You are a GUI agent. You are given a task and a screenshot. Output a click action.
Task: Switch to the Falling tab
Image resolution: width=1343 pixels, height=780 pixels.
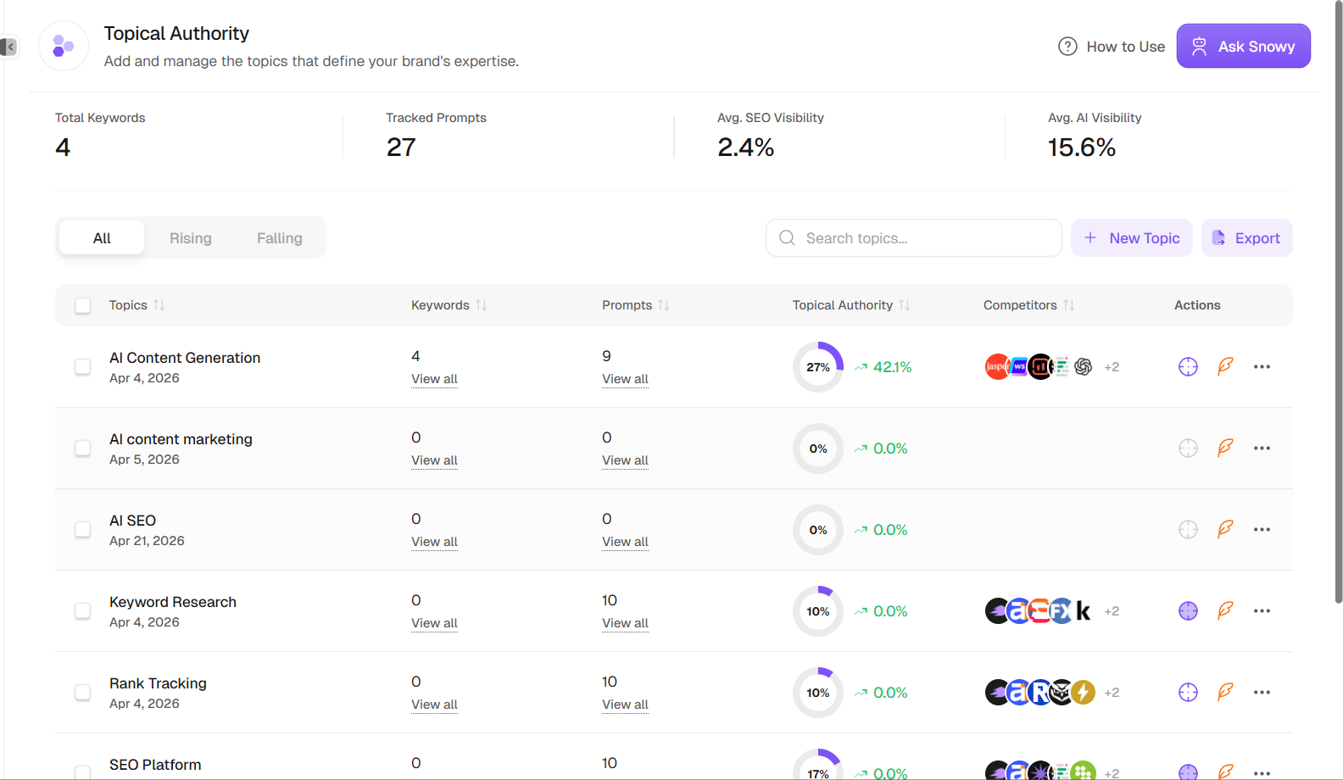tap(280, 238)
